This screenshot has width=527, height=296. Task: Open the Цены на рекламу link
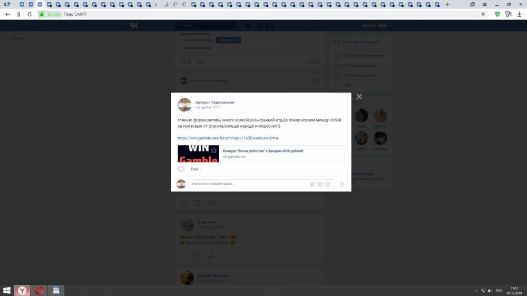tap(198, 40)
